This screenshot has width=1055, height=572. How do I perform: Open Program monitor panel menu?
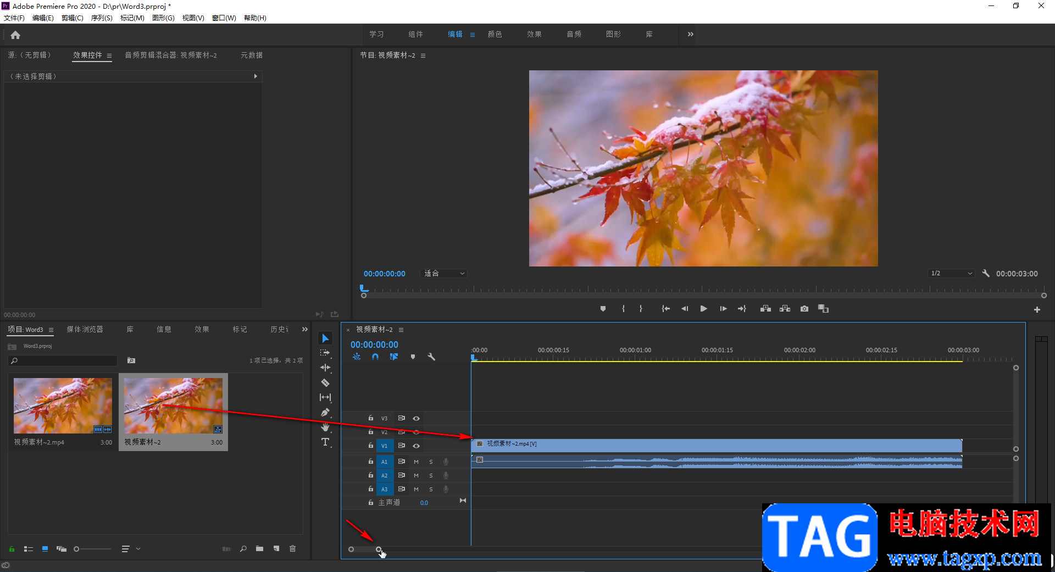pyautogui.click(x=423, y=55)
